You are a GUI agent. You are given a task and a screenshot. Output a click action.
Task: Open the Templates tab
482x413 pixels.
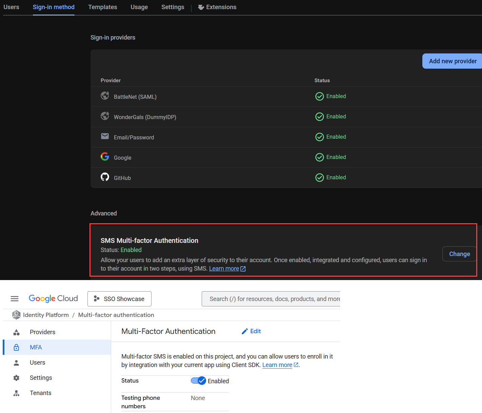pos(103,7)
